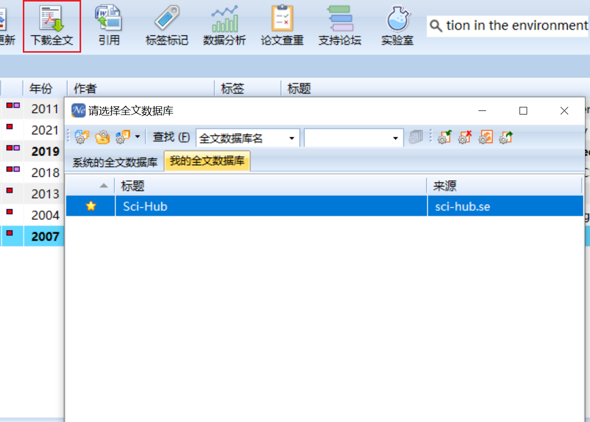
Task: Click gear icon with green check
Action: tap(445, 137)
